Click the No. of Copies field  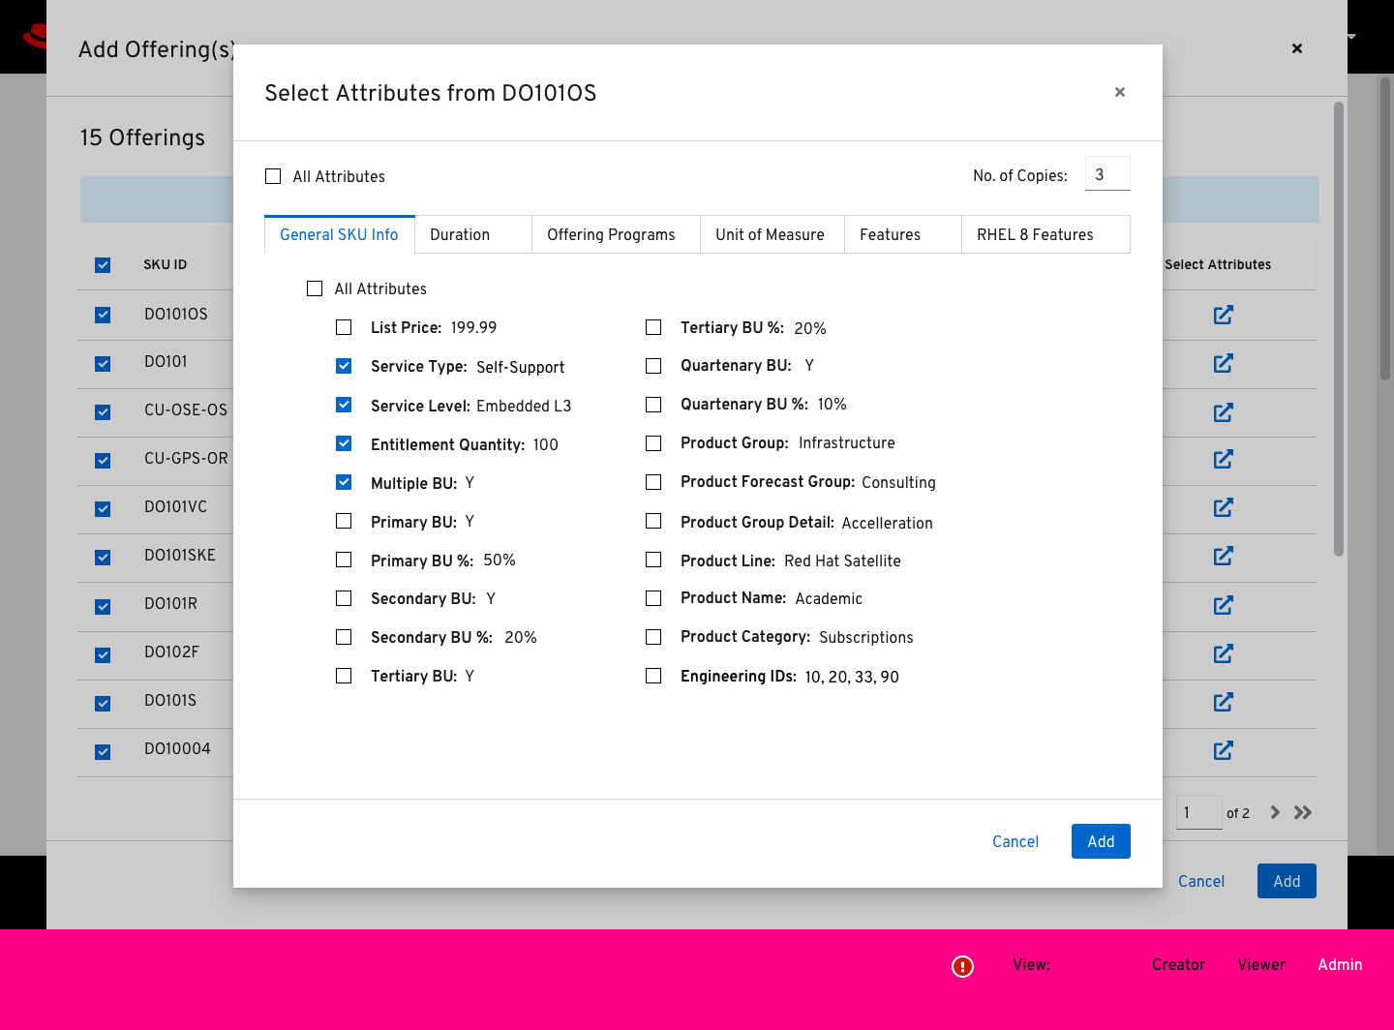[1106, 174]
